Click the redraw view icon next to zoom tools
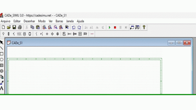 (67, 27)
